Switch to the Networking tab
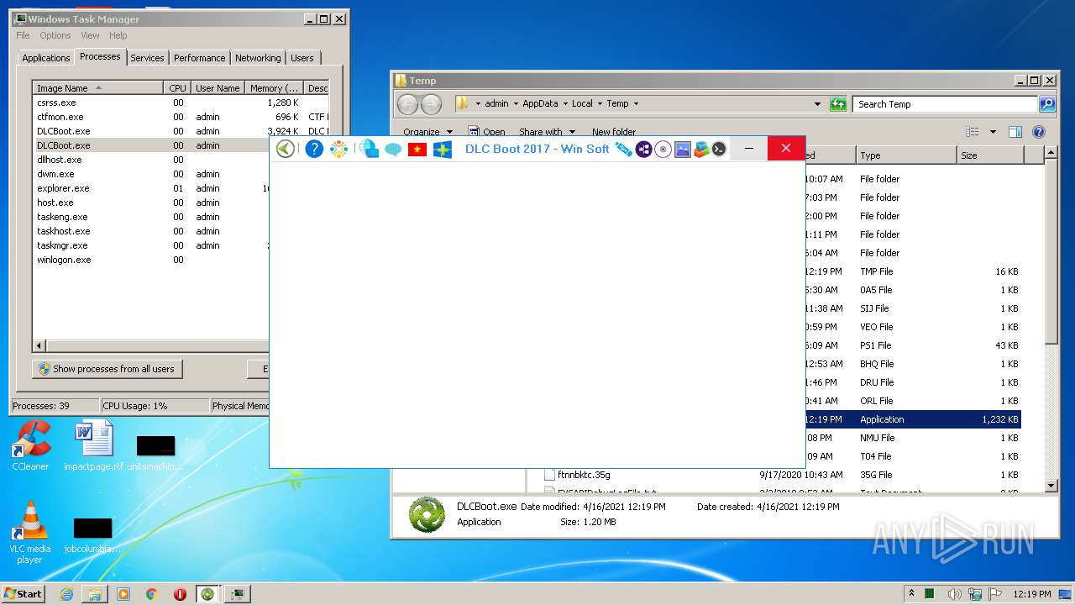Screen dimensions: 1075x605 click(258, 58)
